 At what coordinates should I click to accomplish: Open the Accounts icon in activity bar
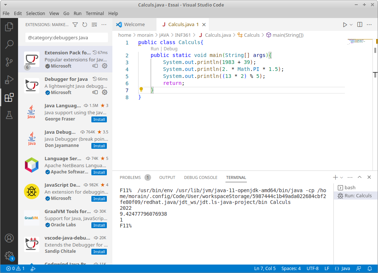pos(9,238)
